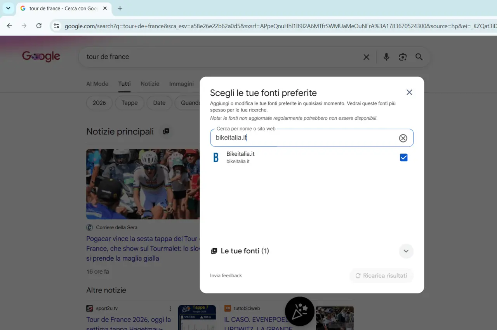The width and height of the screenshot is (497, 330).
Task: Switch to the AI Mode tab
Action: pos(97,84)
